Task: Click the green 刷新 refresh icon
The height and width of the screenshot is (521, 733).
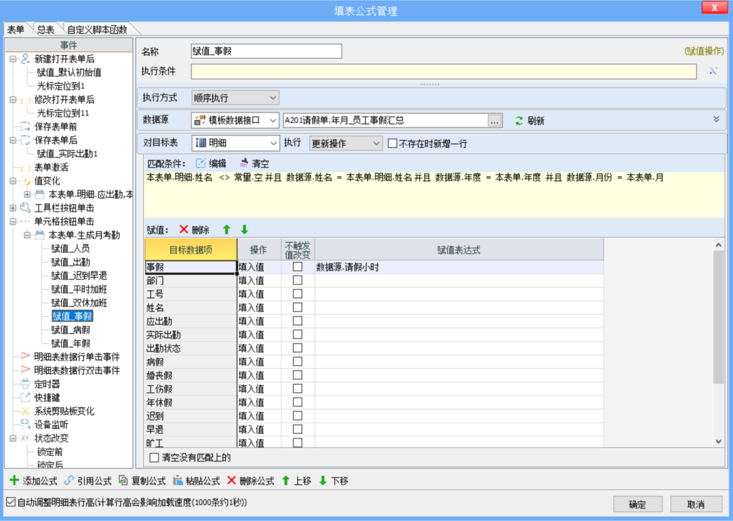Action: 519,121
